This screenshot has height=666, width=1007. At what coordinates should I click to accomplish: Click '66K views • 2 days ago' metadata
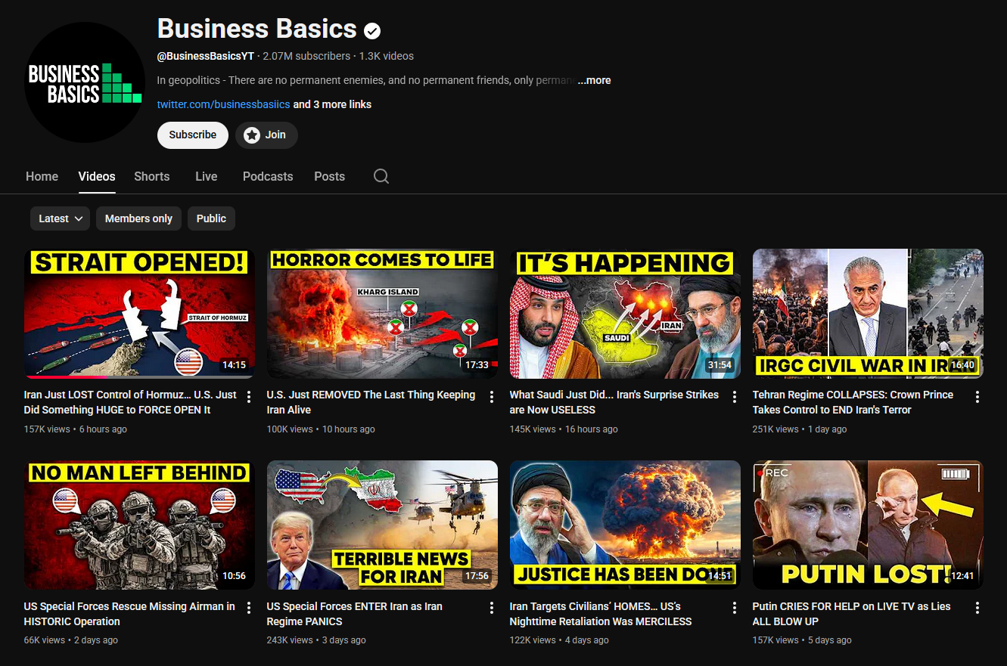(x=71, y=640)
